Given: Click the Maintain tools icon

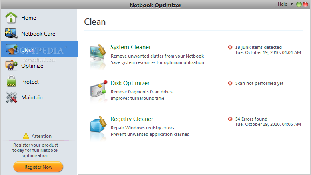Looking at the screenshot, I should click(12, 97).
